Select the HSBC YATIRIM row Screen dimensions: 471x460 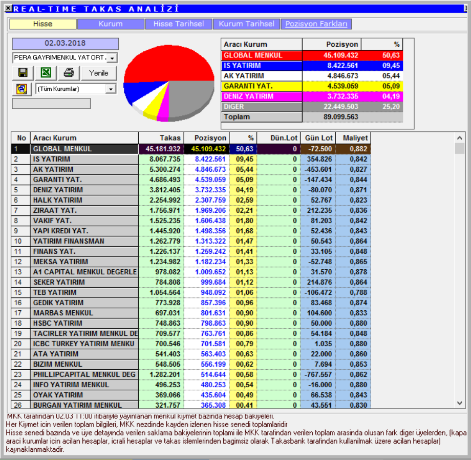pyautogui.click(x=191, y=323)
